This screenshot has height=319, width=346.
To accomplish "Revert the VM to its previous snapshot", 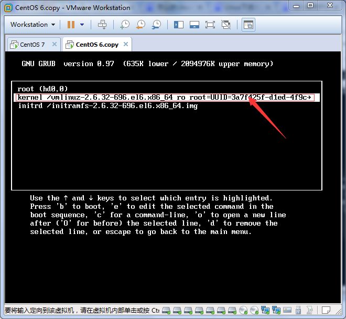I will [x=141, y=25].
